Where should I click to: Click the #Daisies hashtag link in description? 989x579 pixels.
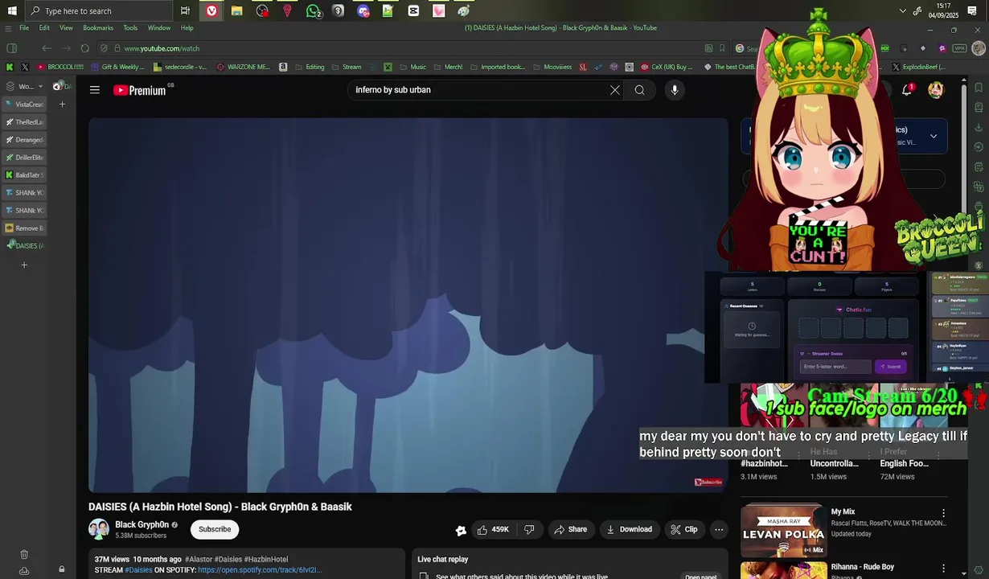[138, 570]
